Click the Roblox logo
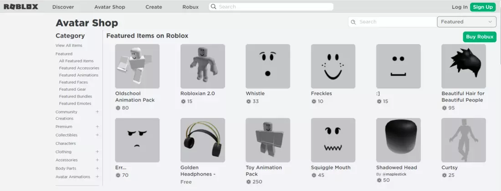This screenshot has width=501, height=191. pos(21,7)
